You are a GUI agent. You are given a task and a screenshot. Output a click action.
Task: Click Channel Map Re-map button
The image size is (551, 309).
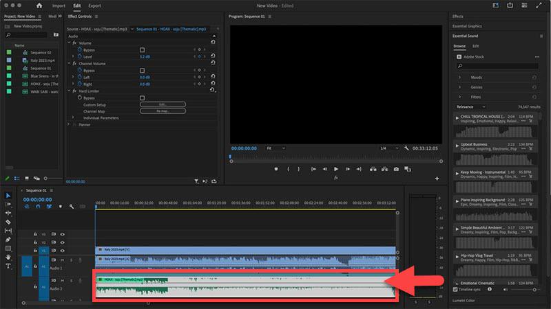coord(163,111)
